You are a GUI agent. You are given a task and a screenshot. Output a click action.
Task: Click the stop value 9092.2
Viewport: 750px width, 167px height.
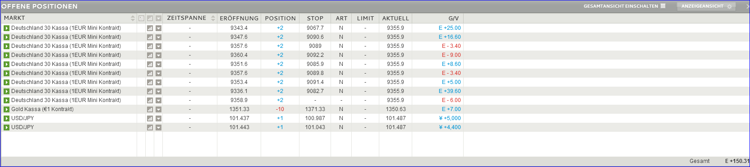click(315, 55)
